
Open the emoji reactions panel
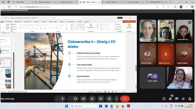92,99
